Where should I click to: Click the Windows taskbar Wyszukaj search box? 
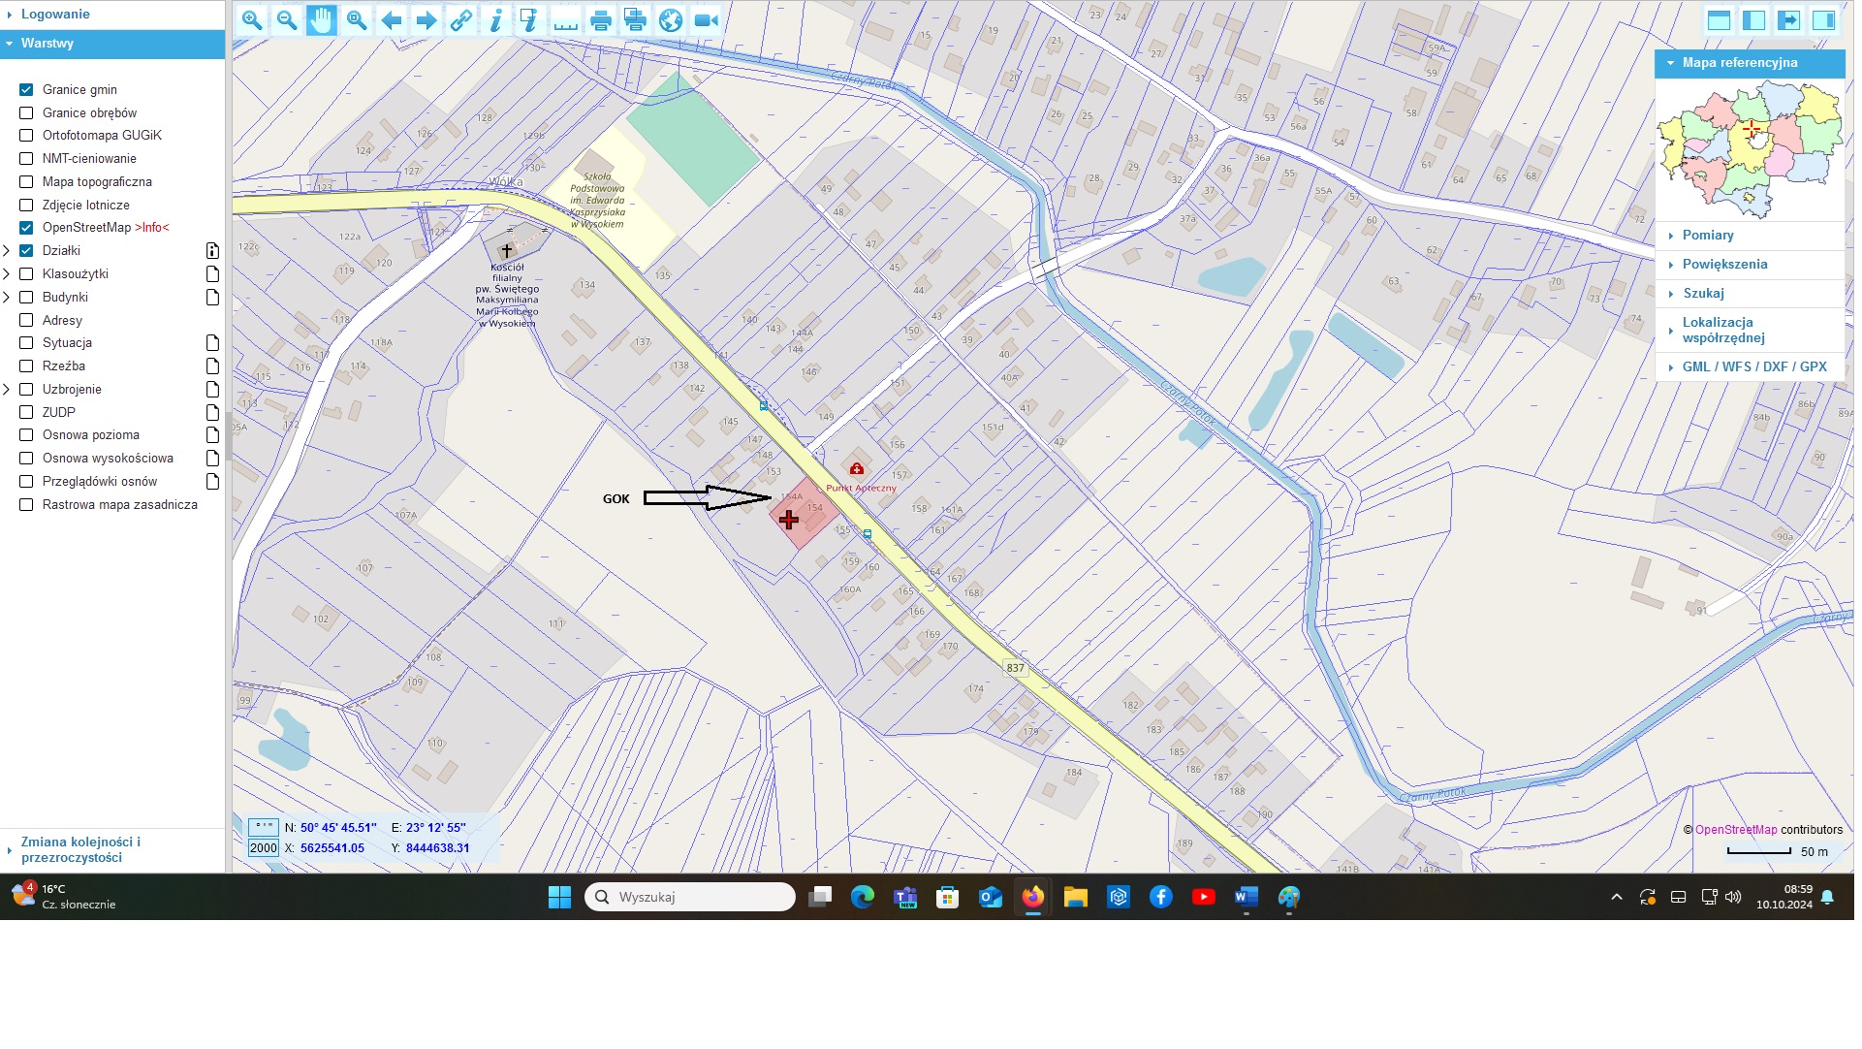[x=690, y=898]
